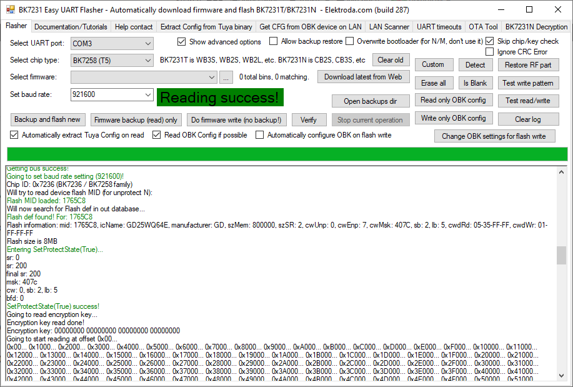Click Test write pattern button
573x387 pixels.
tap(528, 83)
